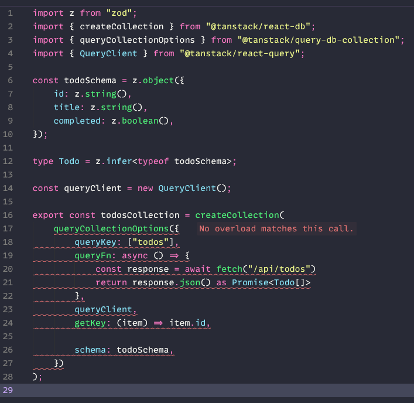Click queryClient shorthand on line 23
Viewport: 414px width, 403px height.
coord(103,309)
